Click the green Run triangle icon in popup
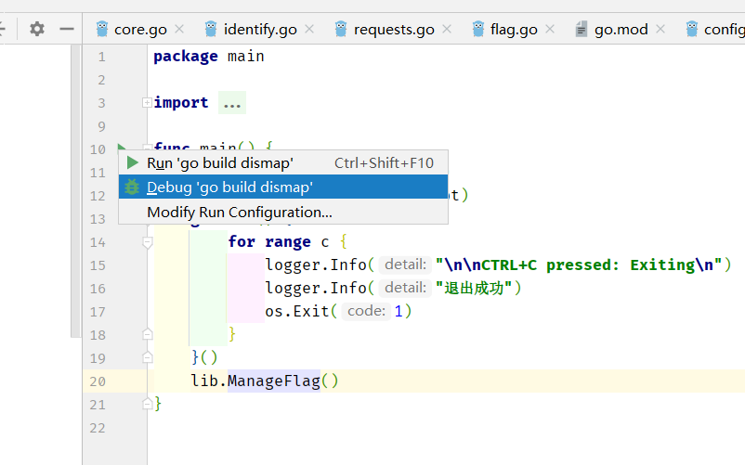This screenshot has height=465, width=745. pos(133,163)
